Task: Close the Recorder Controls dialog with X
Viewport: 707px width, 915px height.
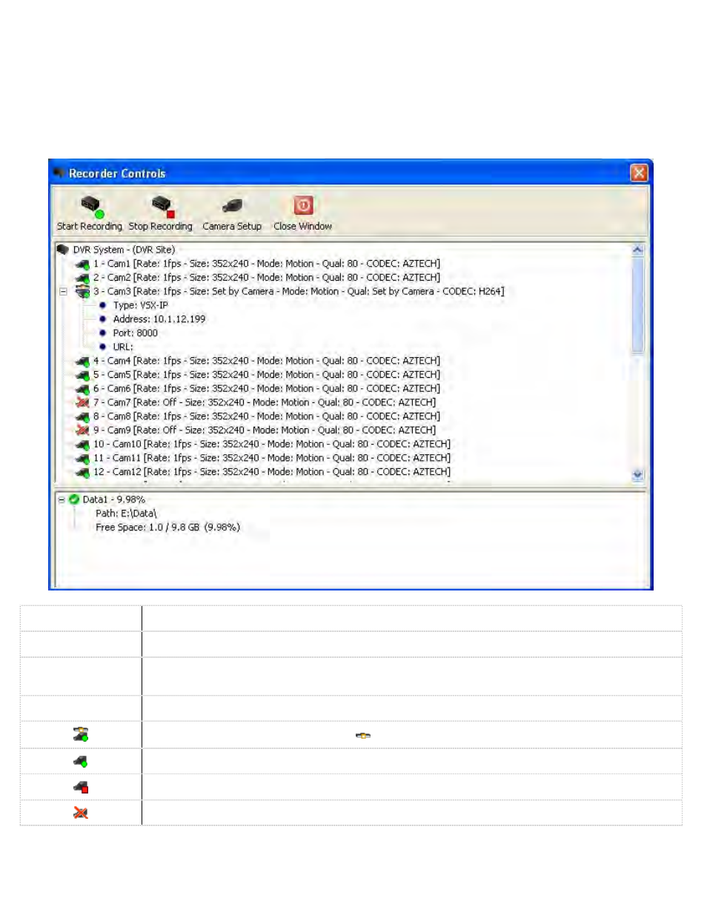Action: pos(639,173)
